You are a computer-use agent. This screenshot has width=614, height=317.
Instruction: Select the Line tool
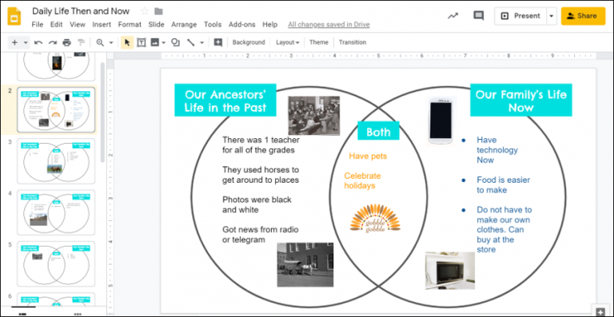click(191, 42)
